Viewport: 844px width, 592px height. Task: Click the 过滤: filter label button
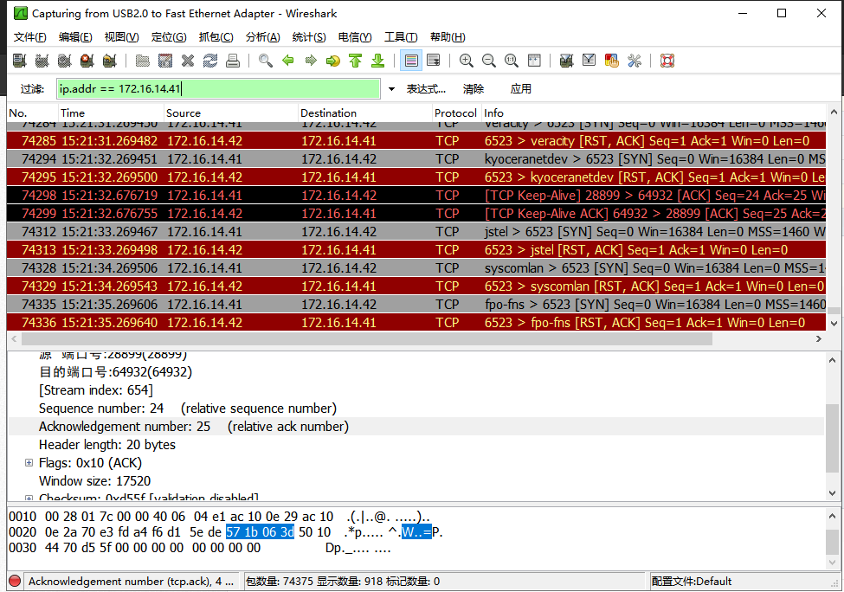(x=32, y=89)
